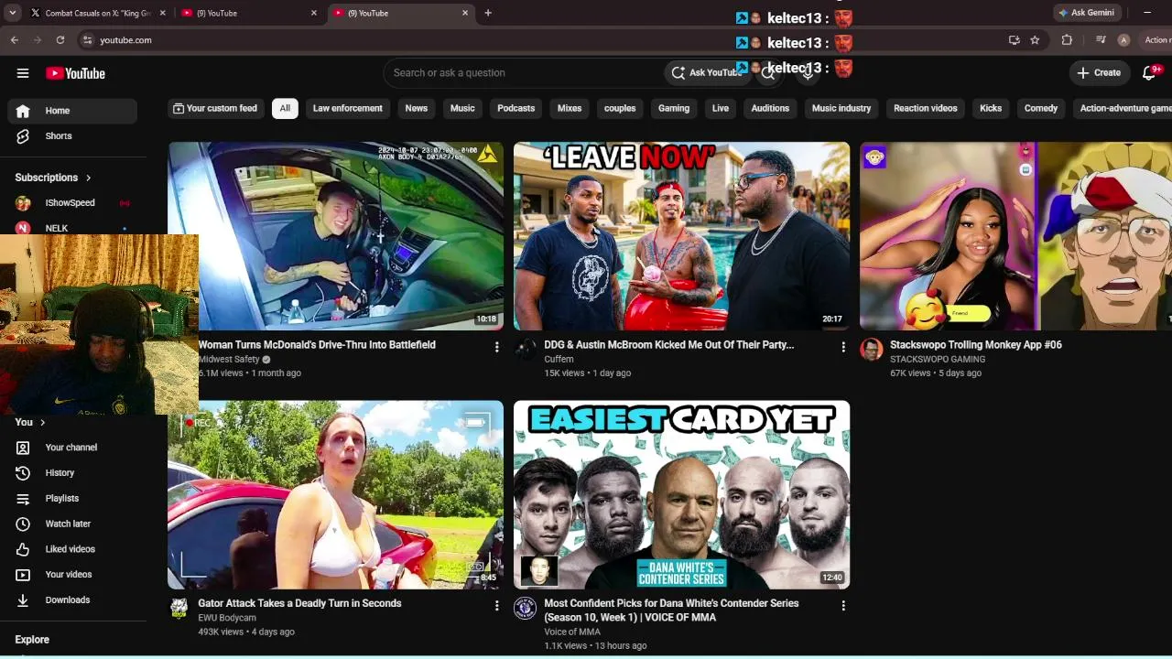Screen dimensions: 1172x659
Task: Close the Combat Casuals on X tab
Action: [163, 13]
